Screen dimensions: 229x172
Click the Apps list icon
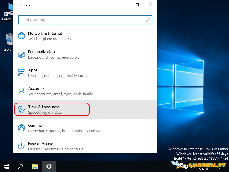21,72
